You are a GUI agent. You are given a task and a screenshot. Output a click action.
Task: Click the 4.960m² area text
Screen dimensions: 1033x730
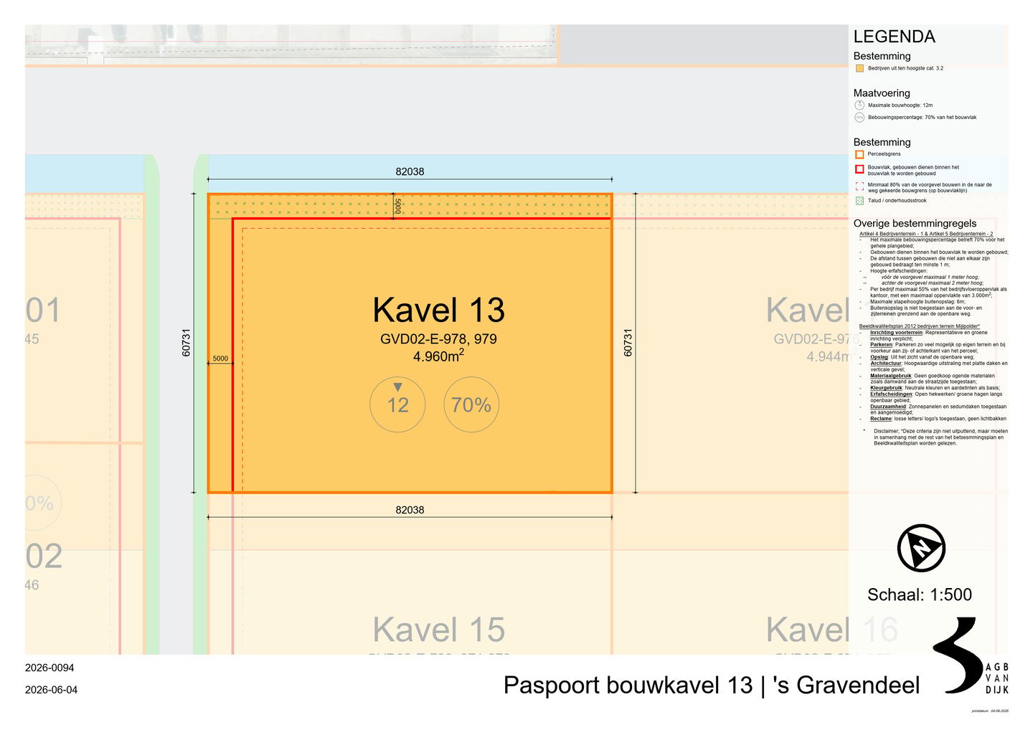coord(438,356)
